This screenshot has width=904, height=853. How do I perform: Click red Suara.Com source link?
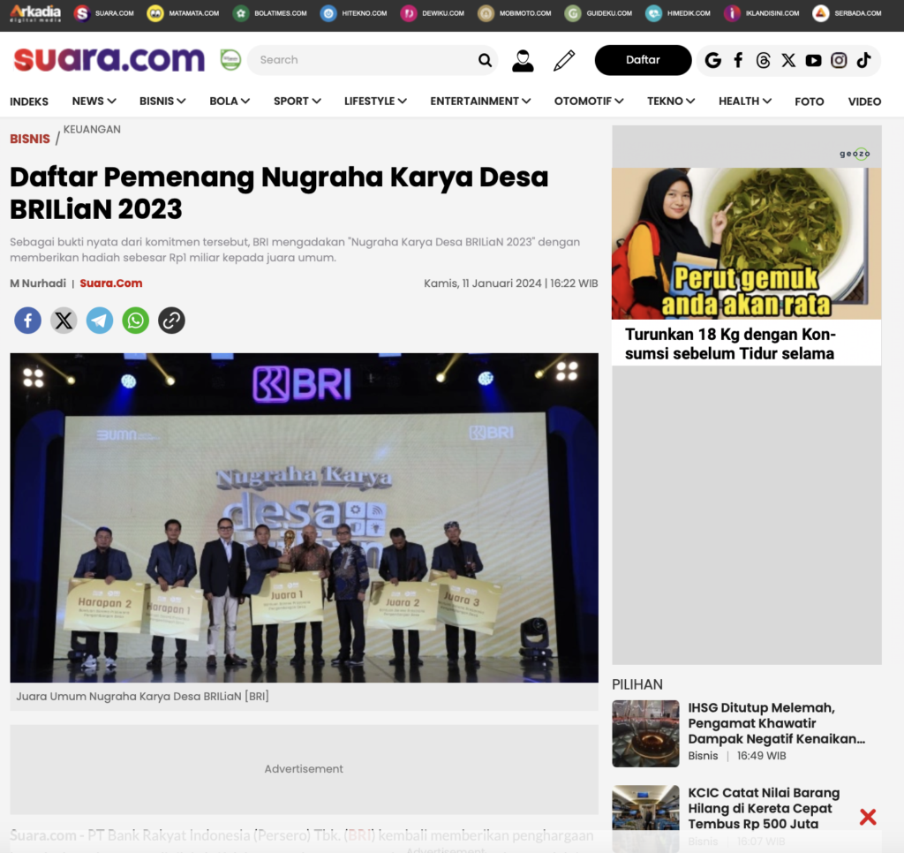110,283
